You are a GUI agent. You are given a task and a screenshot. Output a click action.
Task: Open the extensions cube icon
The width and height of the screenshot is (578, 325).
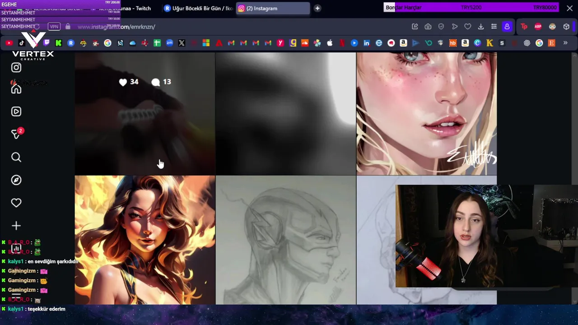566,27
